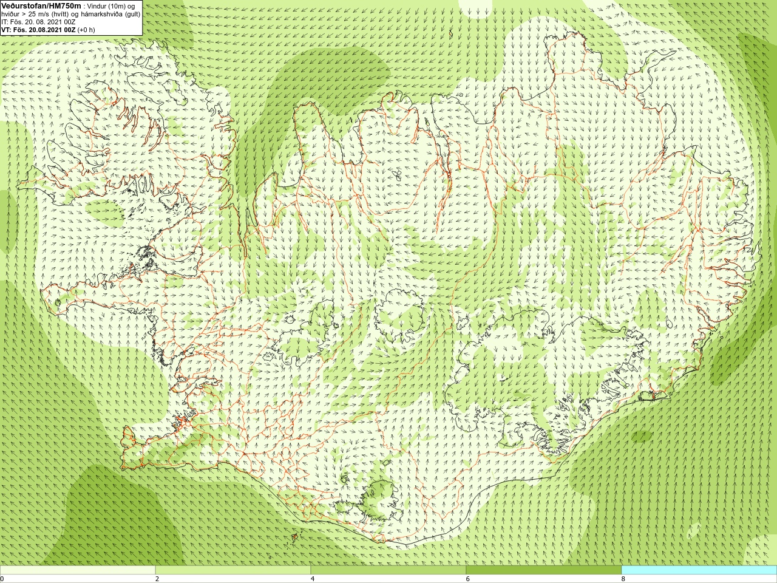Click the scale label '8'

click(x=623, y=579)
